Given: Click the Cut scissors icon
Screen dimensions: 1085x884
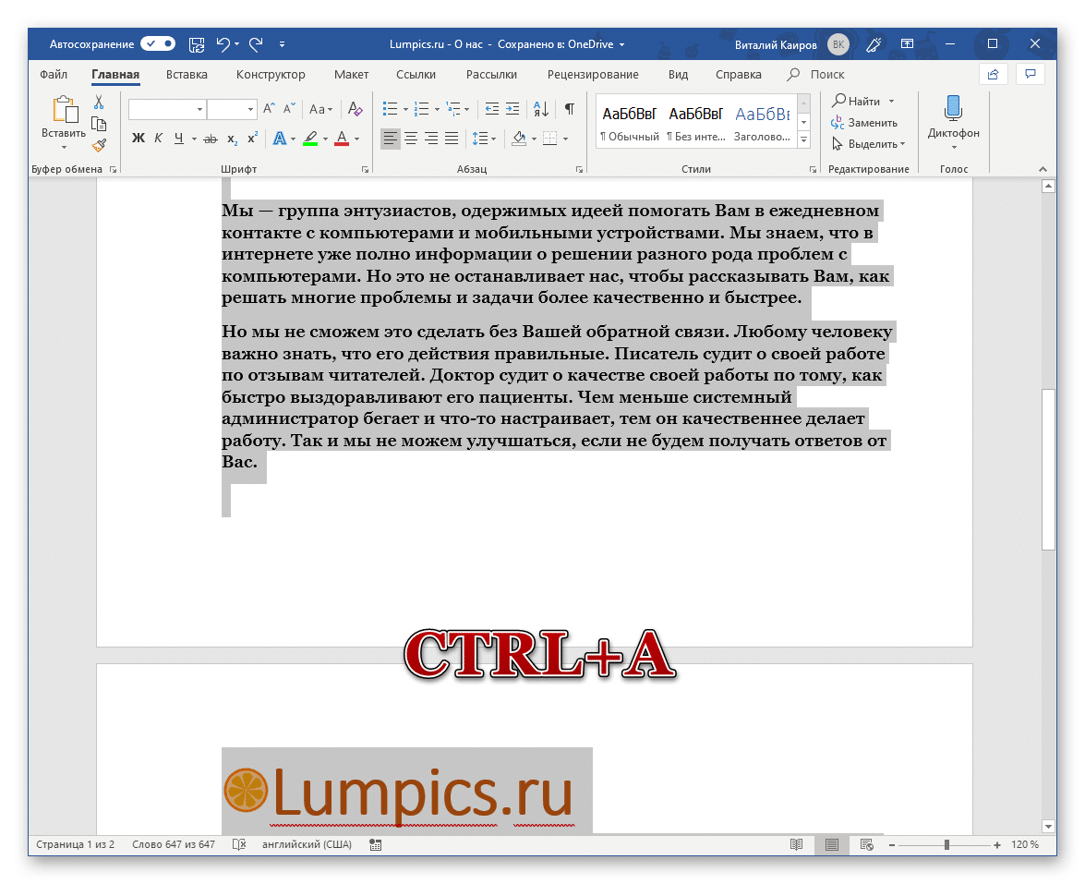Looking at the screenshot, I should [99, 103].
